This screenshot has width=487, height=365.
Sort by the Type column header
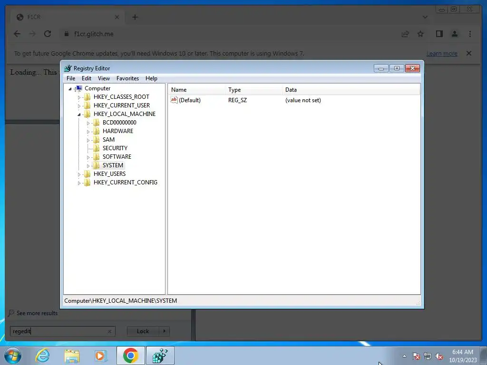[254, 90]
